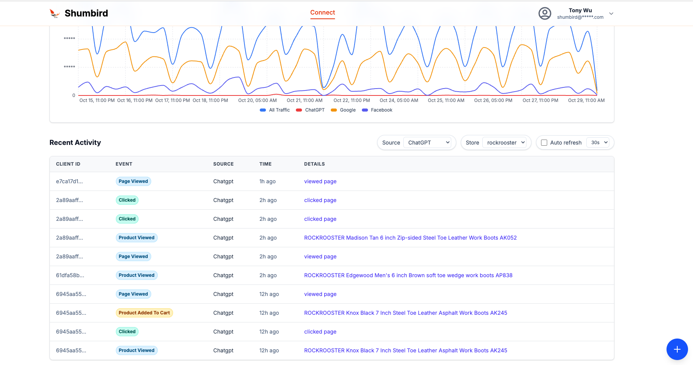Open the viewed page link for e7ca17d1
Viewport: 693px width, 365px height.
[320, 181]
